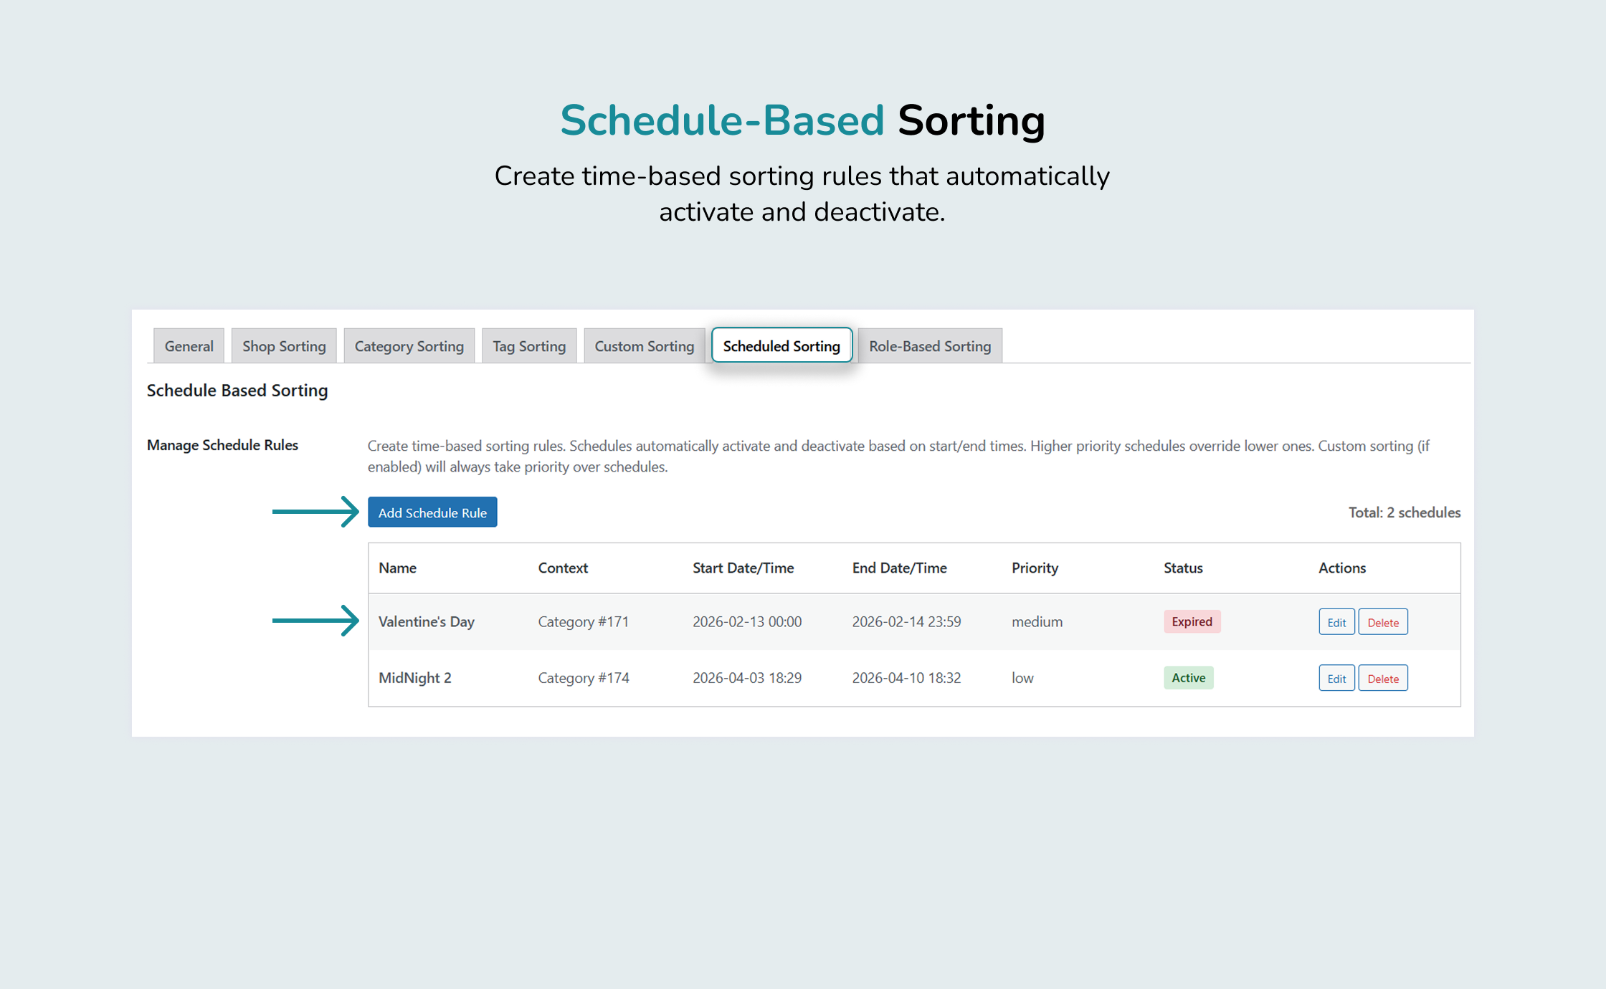Select the MidNight 2 rule name
Screen dimensions: 1606x989
click(415, 678)
